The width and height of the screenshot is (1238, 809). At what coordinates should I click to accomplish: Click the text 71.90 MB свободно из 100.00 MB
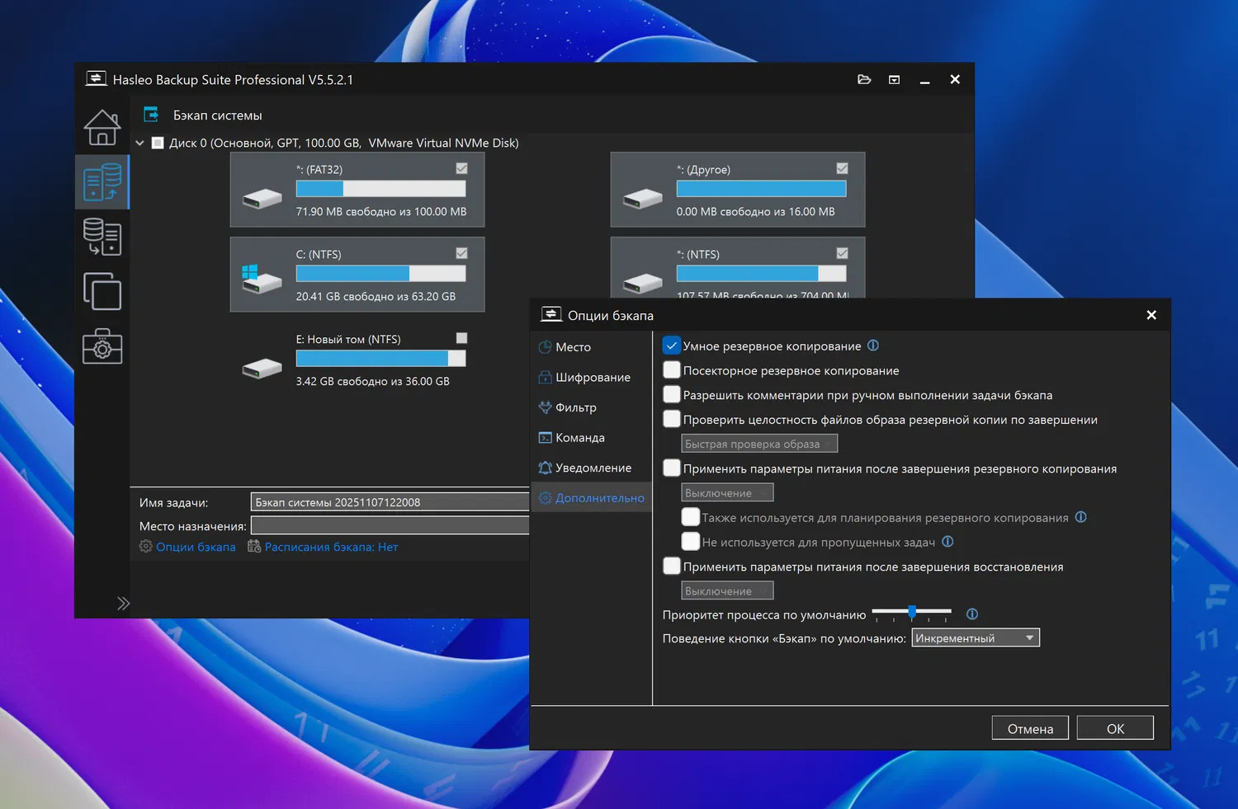pyautogui.click(x=381, y=212)
